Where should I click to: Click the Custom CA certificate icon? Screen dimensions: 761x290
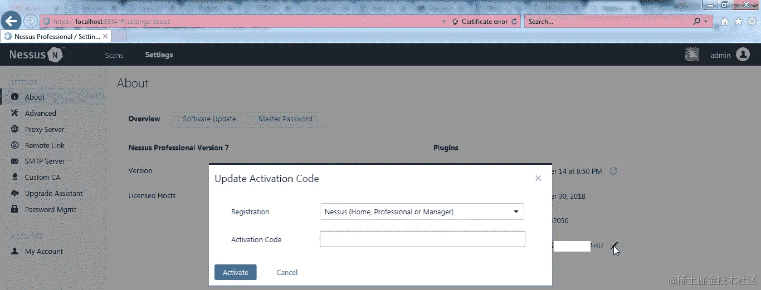pyautogui.click(x=14, y=177)
